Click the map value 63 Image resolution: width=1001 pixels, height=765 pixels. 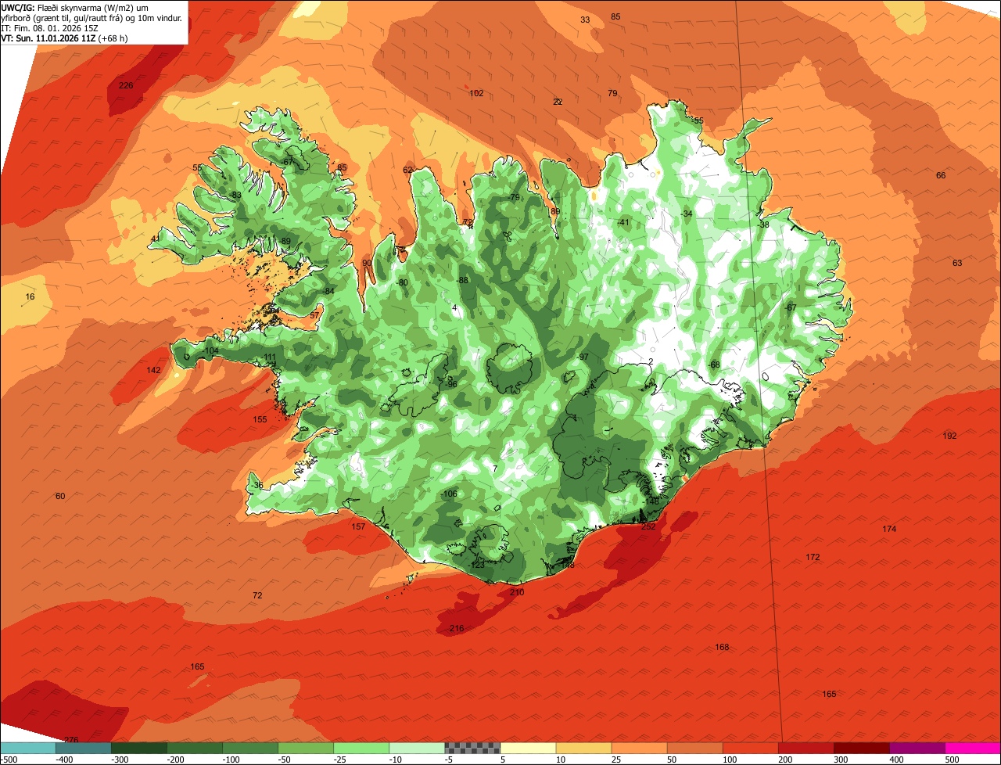(957, 263)
